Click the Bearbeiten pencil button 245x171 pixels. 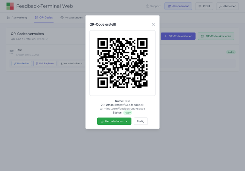(22, 63)
